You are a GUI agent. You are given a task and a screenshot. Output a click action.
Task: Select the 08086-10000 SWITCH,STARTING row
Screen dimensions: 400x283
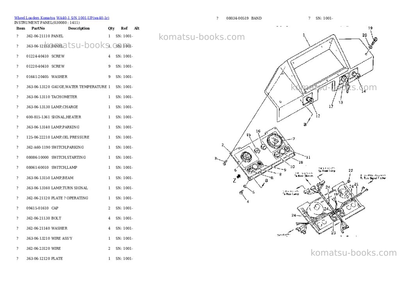tap(75, 157)
